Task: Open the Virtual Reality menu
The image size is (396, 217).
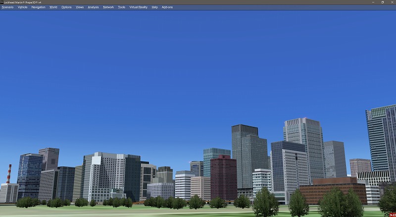Action: pyautogui.click(x=139, y=7)
